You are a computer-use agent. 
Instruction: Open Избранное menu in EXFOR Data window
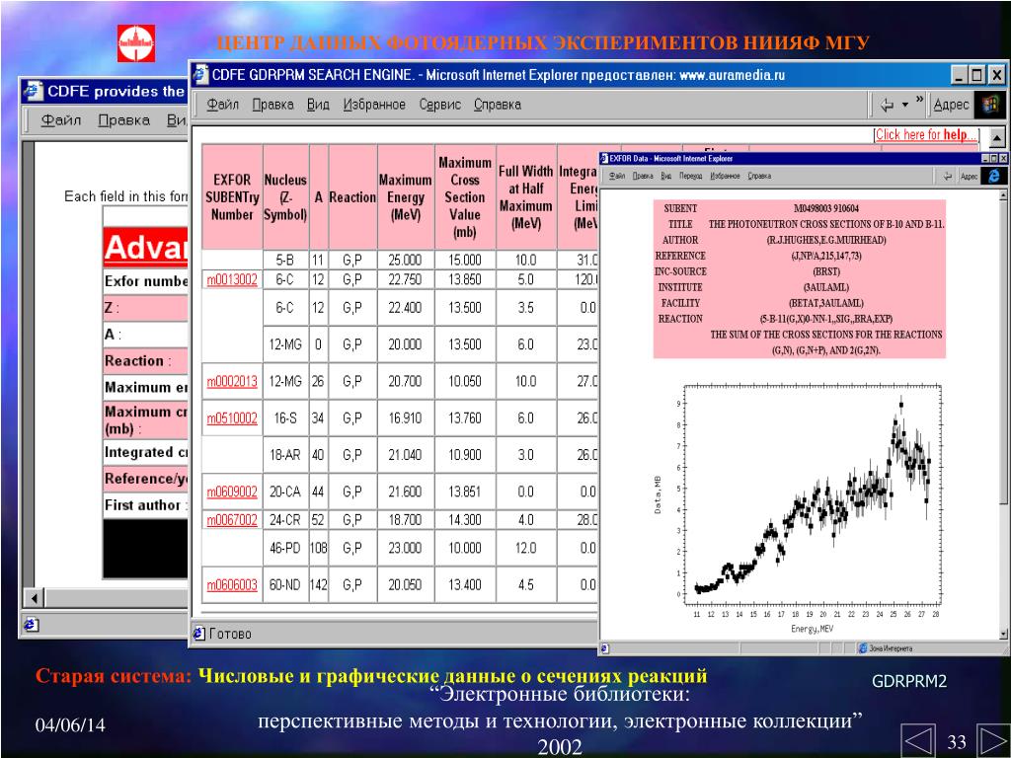[725, 176]
